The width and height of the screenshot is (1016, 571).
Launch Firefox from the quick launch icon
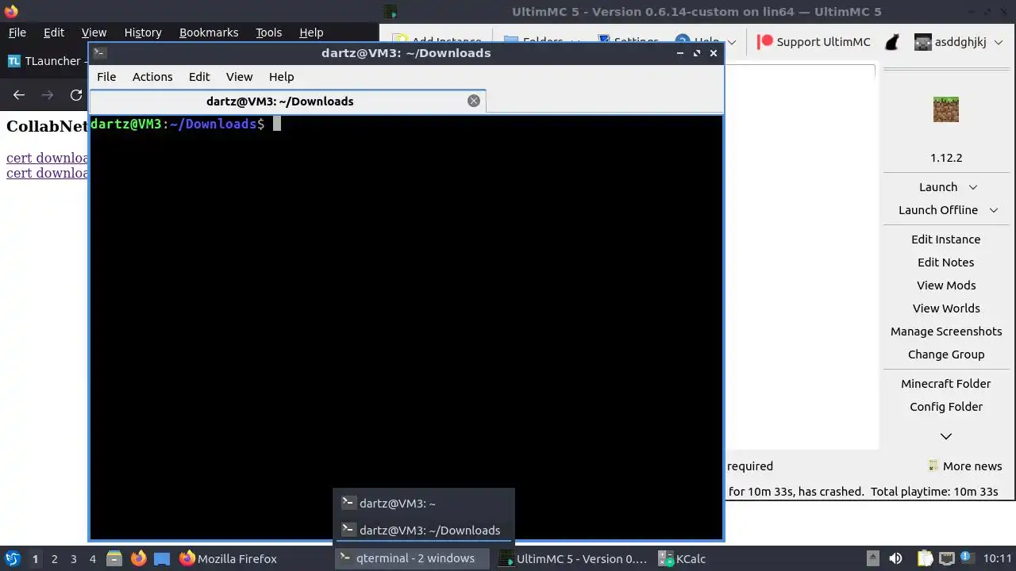click(x=138, y=558)
